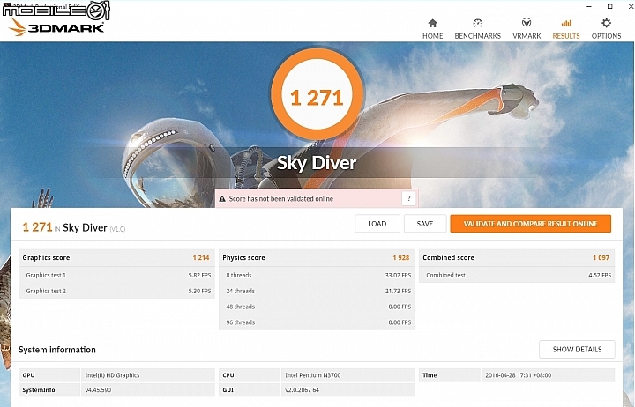This screenshot has width=635, height=407.
Task: Click the 1 097 combined score value
Action: coord(601,258)
